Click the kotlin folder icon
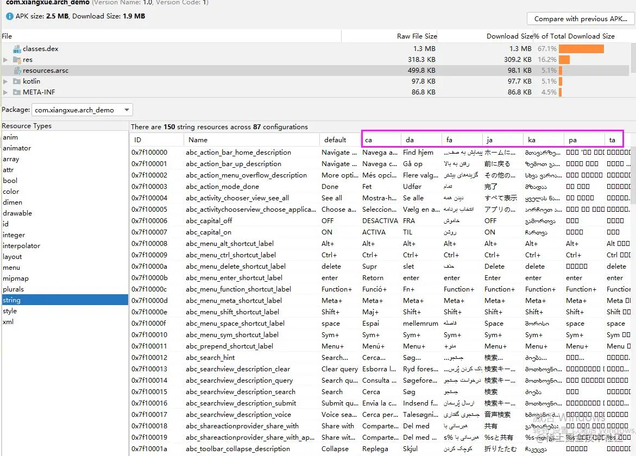This screenshot has width=636, height=456. (17, 81)
